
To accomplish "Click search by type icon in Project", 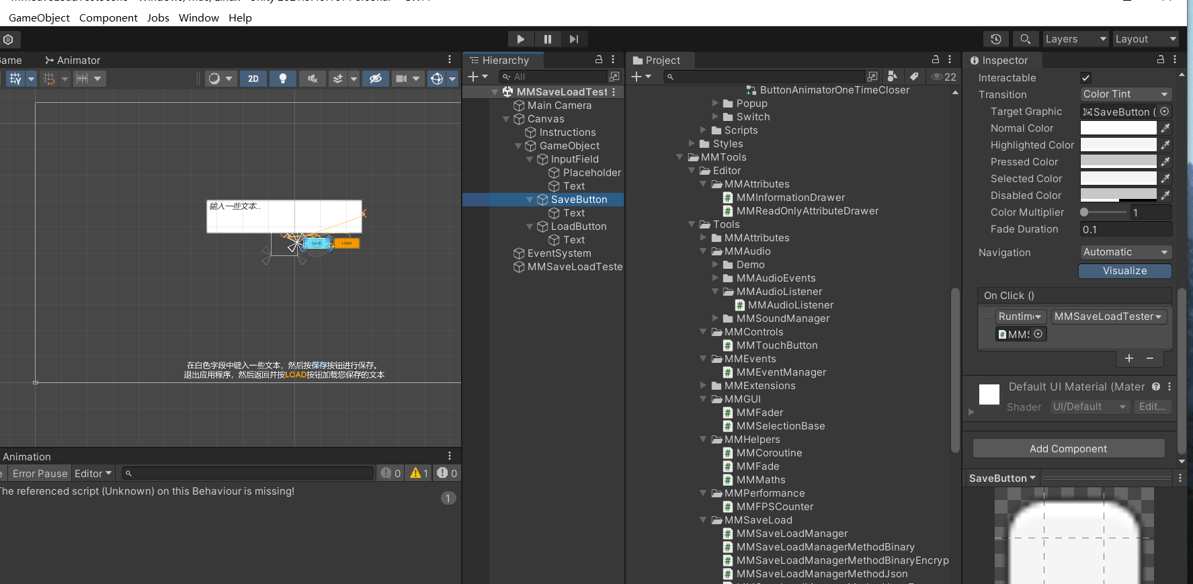I will click(x=893, y=77).
